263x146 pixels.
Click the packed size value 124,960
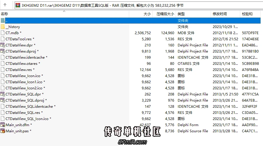(x=168, y=33)
